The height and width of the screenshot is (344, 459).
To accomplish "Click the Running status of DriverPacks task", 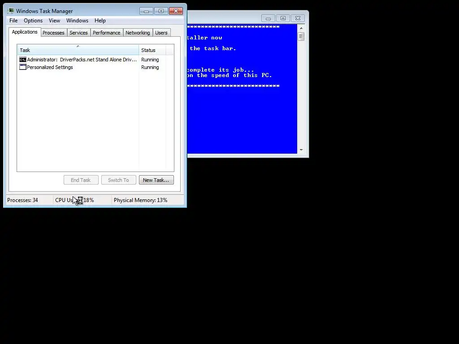I will 150,60.
